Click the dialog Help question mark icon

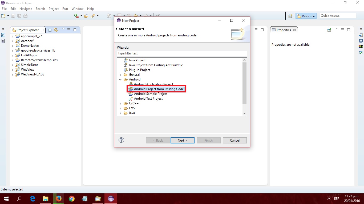coord(121,140)
